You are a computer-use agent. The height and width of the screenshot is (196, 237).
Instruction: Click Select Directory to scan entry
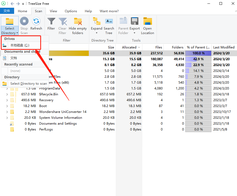point(28,84)
